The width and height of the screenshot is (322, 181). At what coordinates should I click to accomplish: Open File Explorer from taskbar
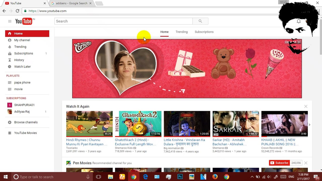point(110,177)
